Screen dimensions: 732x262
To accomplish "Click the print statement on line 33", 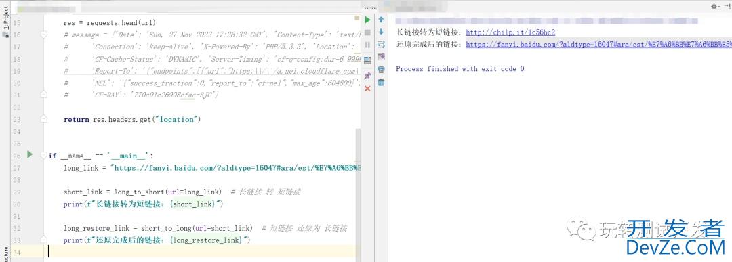I will (x=157, y=240).
